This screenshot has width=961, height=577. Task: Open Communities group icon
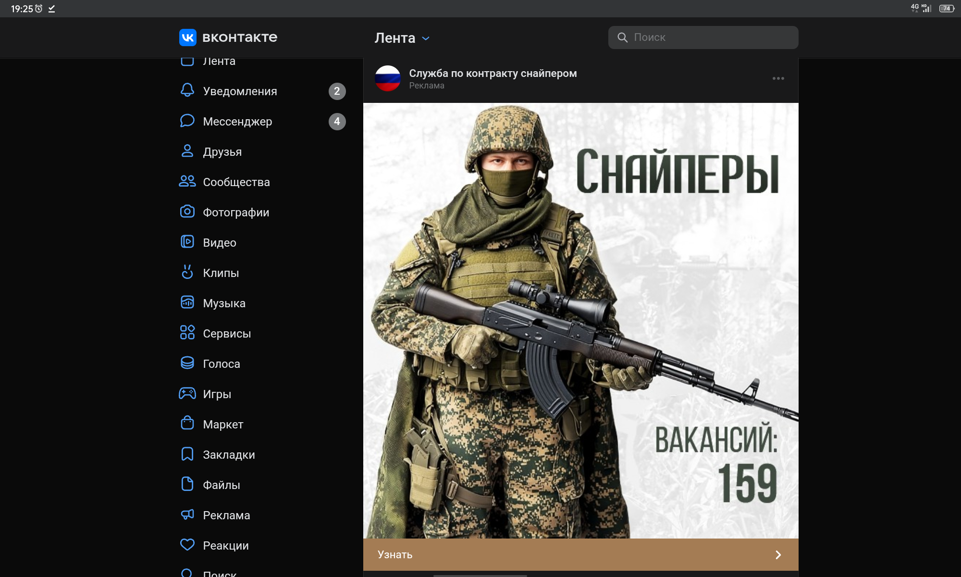coord(187,181)
